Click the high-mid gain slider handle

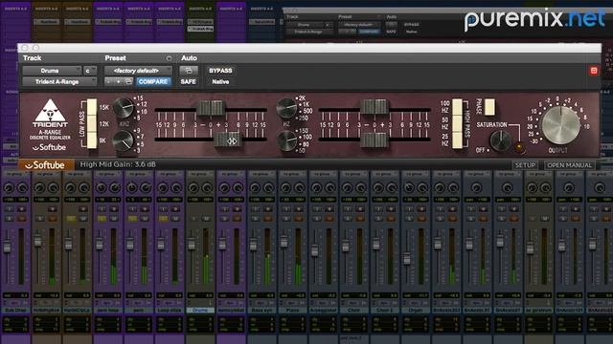[229, 140]
